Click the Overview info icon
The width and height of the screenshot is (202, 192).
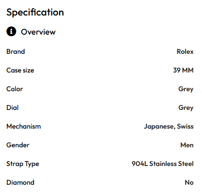pyautogui.click(x=11, y=31)
